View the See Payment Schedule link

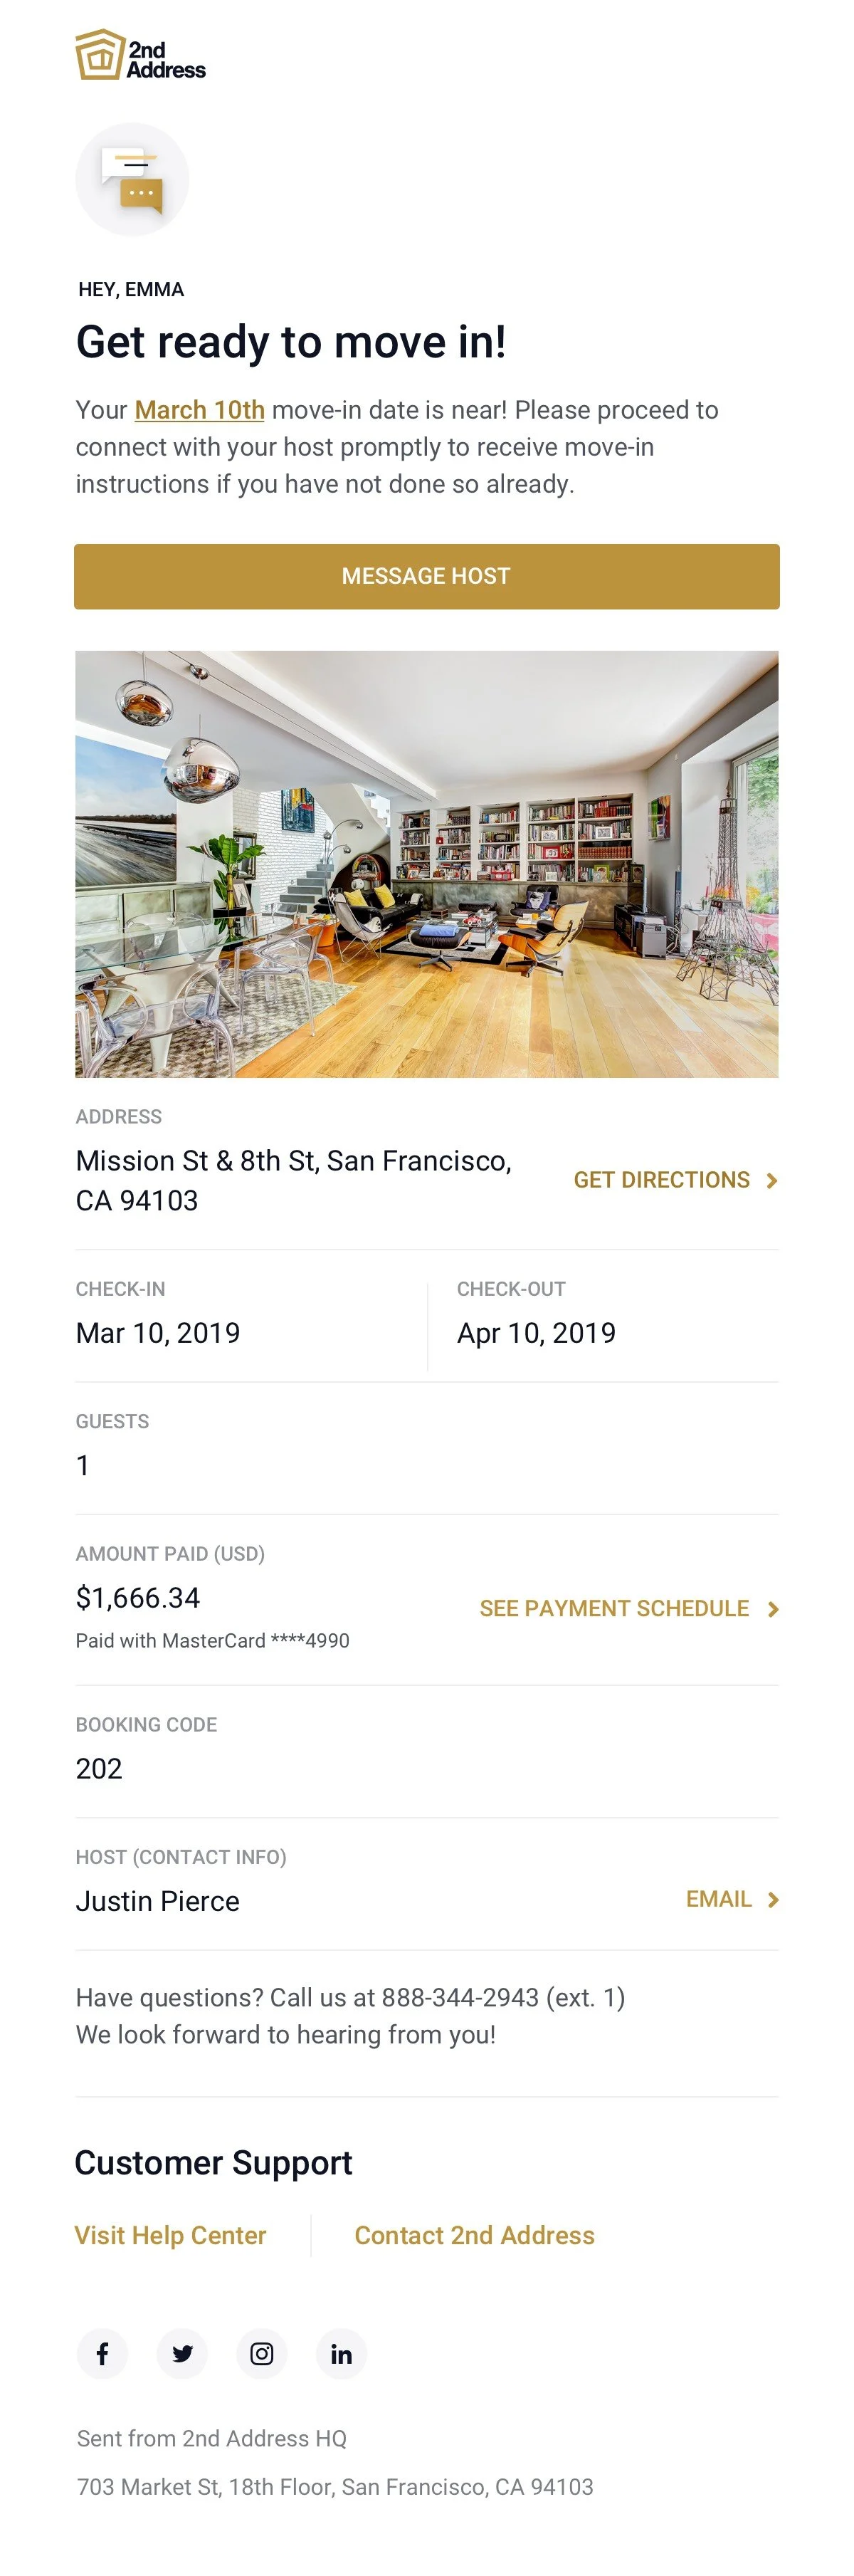(x=614, y=1608)
